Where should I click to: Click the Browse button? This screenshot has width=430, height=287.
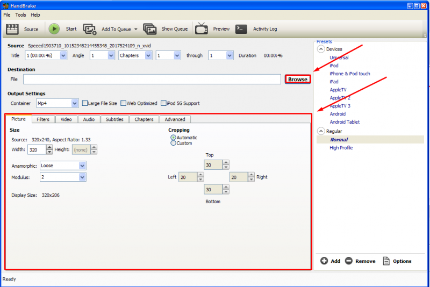(298, 80)
